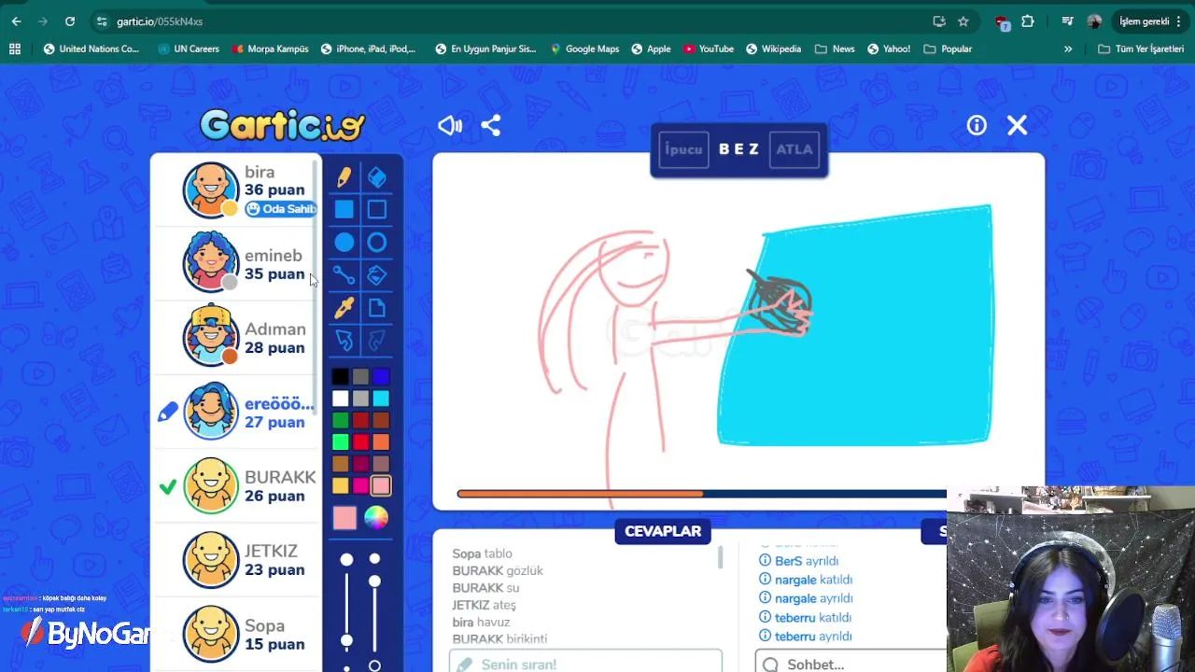Open the Tüm Yer İşaretleri folder
This screenshot has width=1195, height=672.
[1141, 49]
